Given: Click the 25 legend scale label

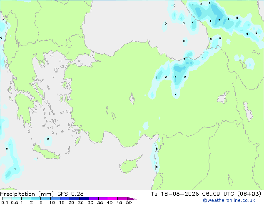Looking at the screenshot, I should [x=81, y=202].
